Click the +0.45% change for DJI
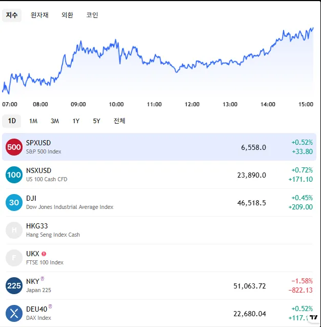 click(302, 198)
